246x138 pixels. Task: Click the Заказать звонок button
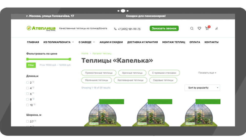click(164, 28)
